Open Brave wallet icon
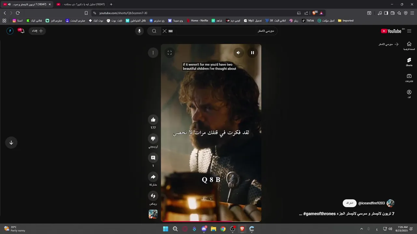 (x=393, y=13)
